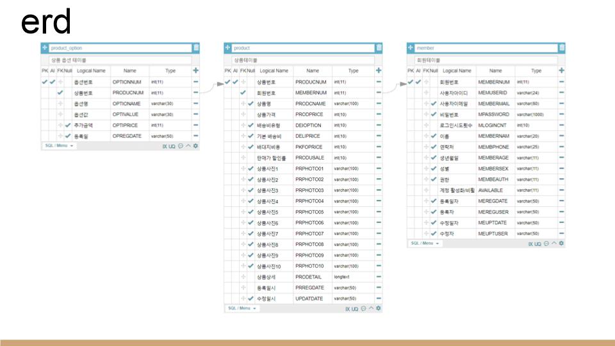Click the IX index icon on product_option
Image resolution: width=615 pixels, height=346 pixels.
[x=165, y=146]
